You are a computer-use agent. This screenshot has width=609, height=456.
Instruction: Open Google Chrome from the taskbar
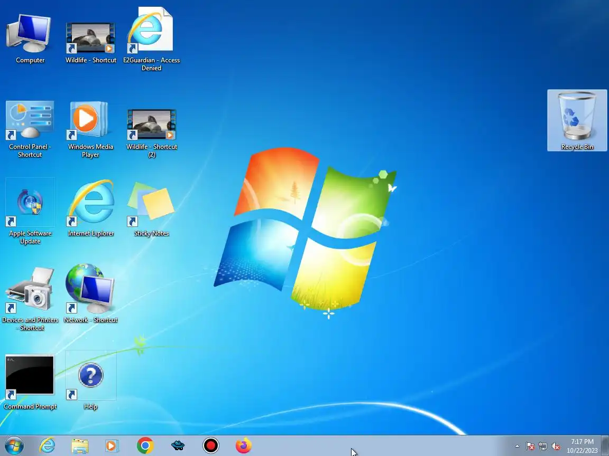(x=145, y=445)
